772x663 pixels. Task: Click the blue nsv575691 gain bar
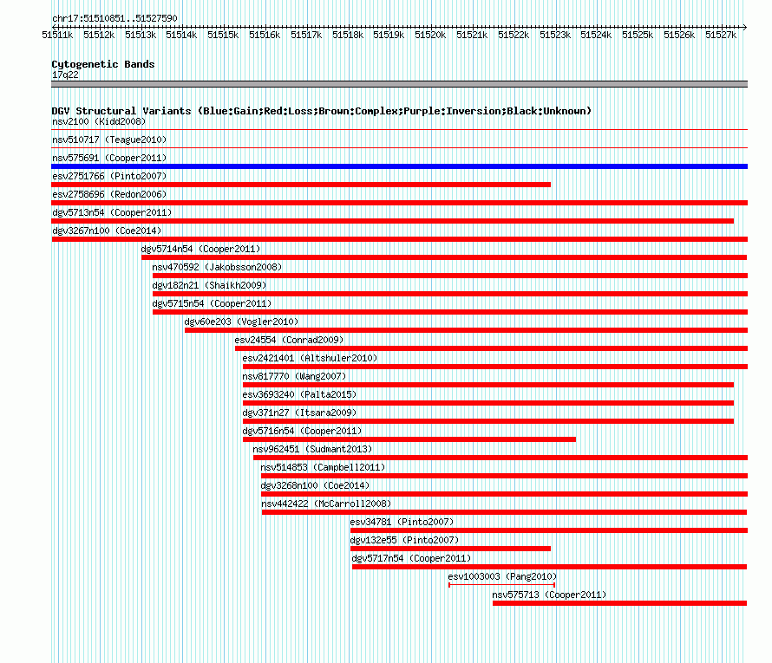coord(399,166)
